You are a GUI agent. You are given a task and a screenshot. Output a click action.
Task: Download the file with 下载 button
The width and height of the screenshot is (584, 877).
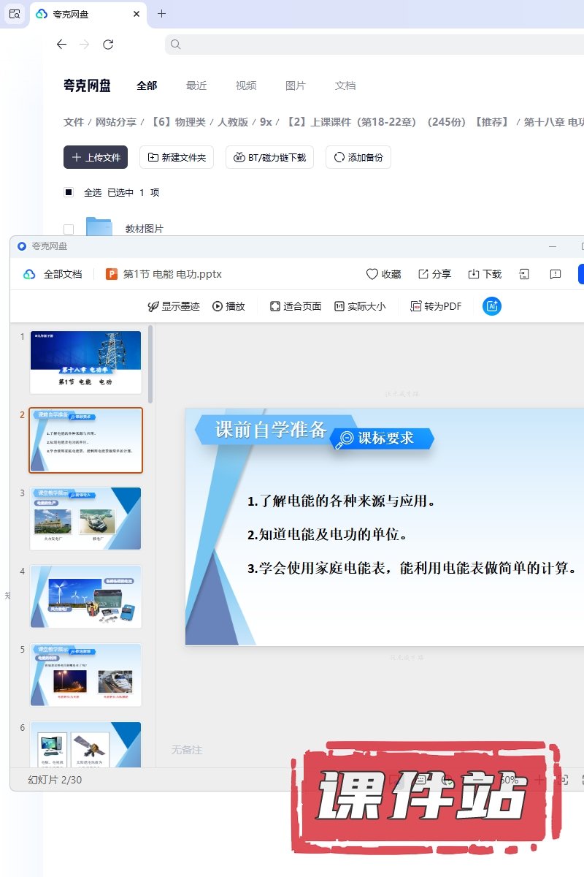pyautogui.click(x=485, y=274)
